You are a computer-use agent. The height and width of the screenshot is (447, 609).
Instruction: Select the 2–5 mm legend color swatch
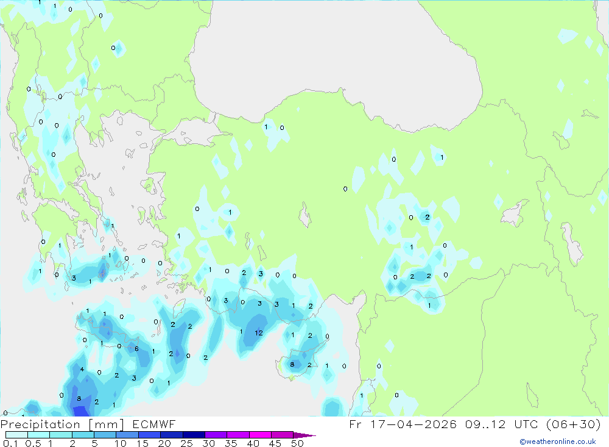tap(83, 435)
